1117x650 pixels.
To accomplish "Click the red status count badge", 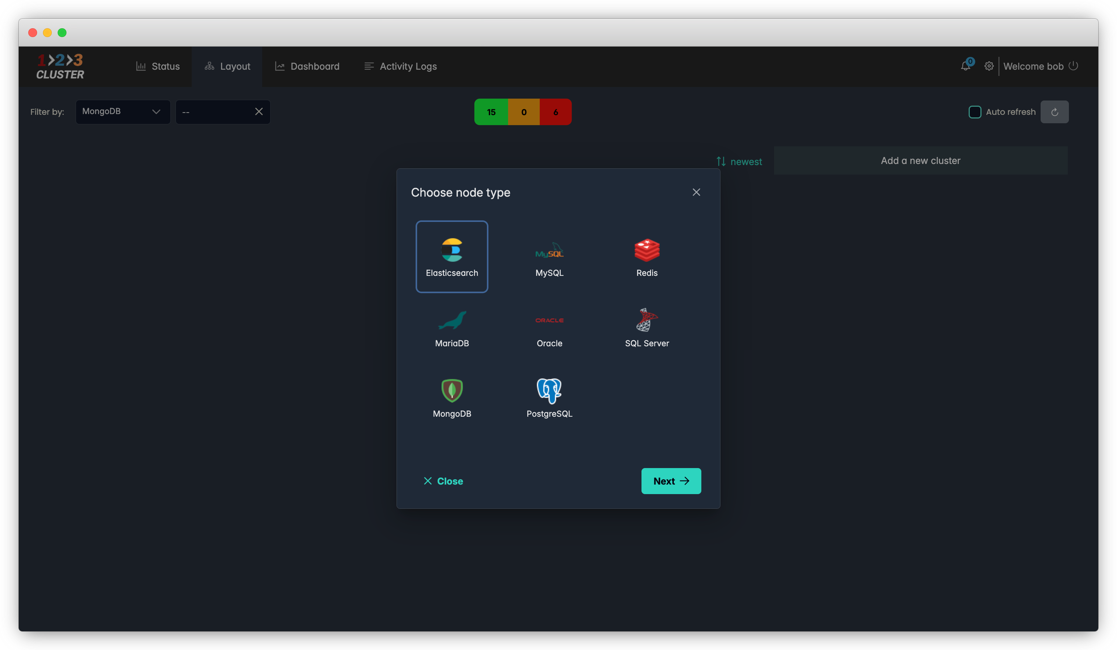I will [x=556, y=112].
